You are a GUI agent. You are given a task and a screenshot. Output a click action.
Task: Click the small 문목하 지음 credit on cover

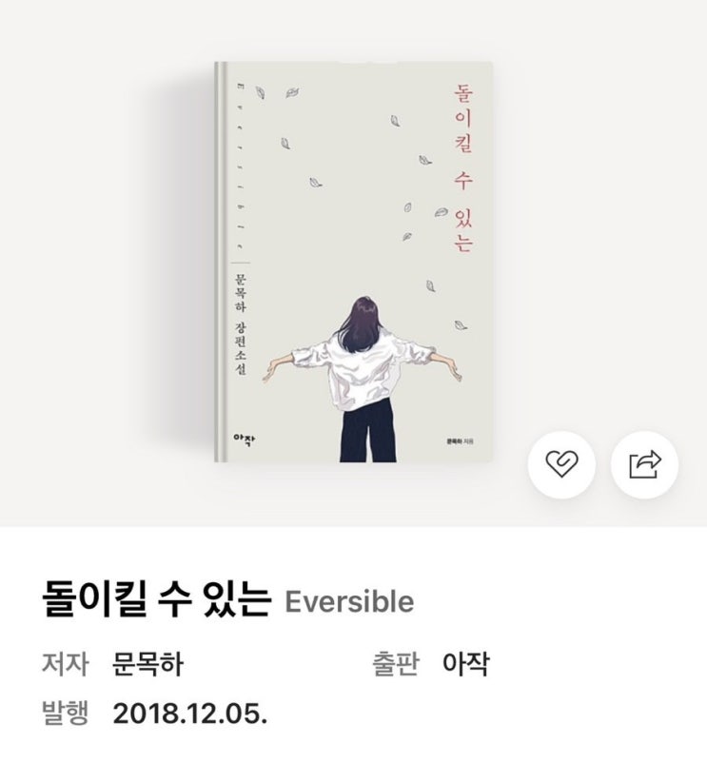(x=461, y=441)
